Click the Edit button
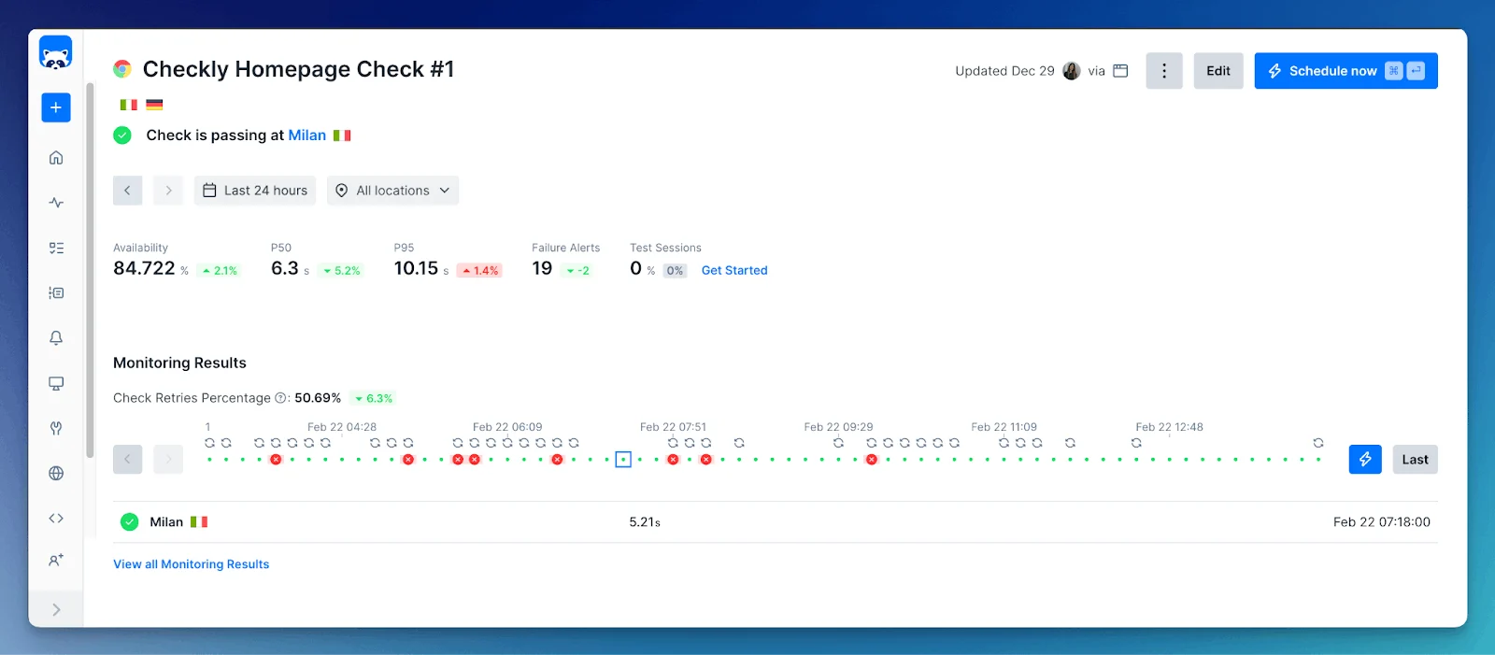This screenshot has width=1495, height=655. (1218, 71)
